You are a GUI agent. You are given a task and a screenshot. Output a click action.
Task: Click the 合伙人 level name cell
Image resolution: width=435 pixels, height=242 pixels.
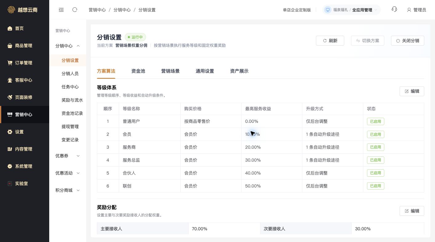pos(150,173)
